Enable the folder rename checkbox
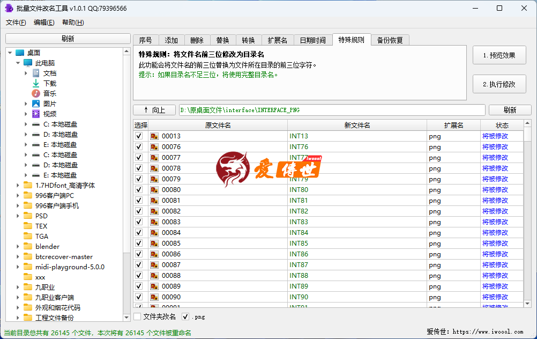This screenshot has height=339, width=537. tap(138, 316)
